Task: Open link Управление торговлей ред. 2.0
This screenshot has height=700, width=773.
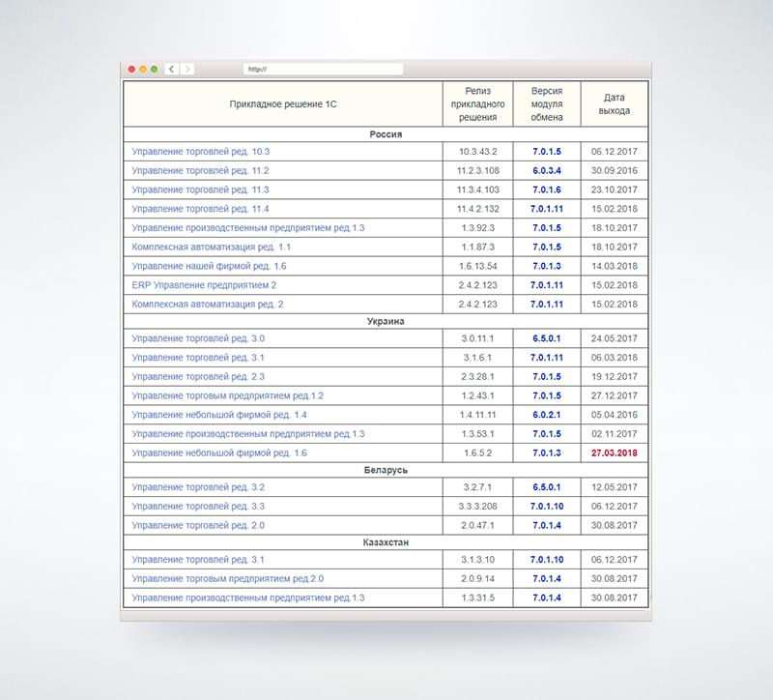Action: 198,525
